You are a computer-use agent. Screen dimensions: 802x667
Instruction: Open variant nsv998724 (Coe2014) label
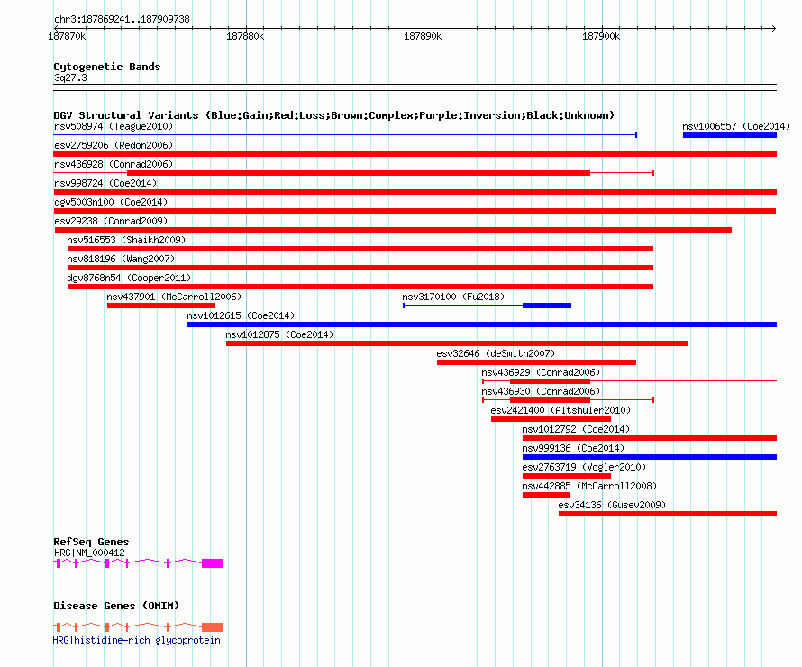(105, 183)
